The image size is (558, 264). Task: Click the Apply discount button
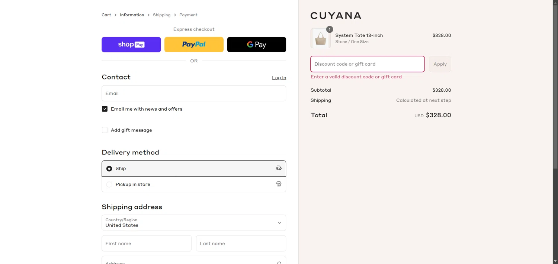pos(440,64)
